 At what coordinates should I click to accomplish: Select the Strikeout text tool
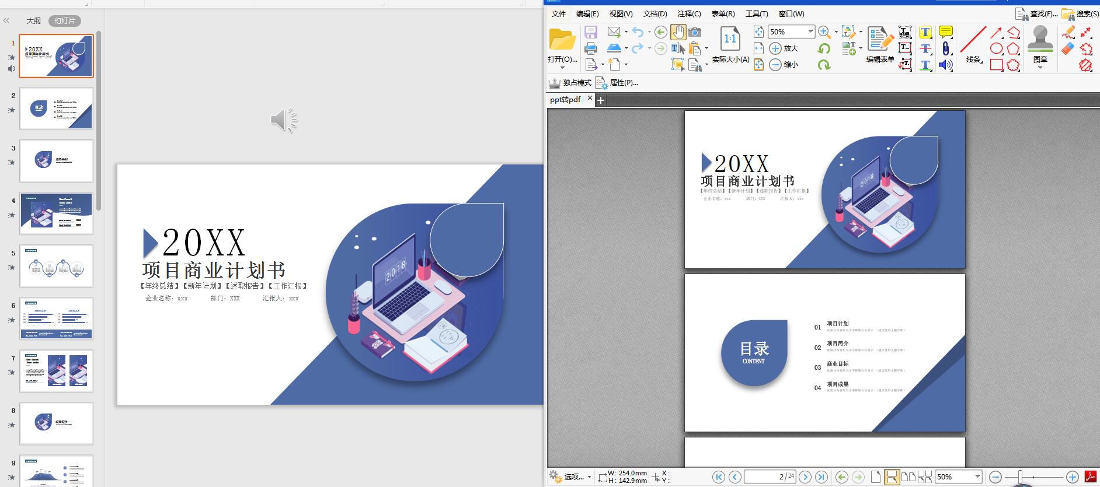pyautogui.click(x=925, y=48)
